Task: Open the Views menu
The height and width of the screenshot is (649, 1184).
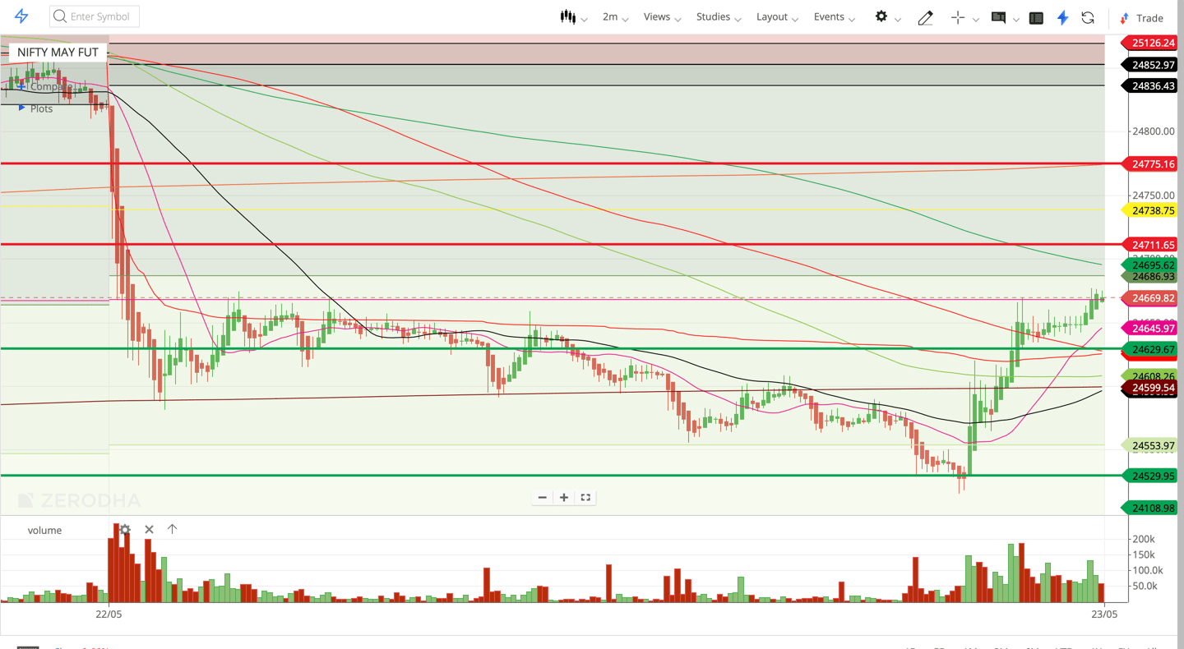Action: [662, 16]
